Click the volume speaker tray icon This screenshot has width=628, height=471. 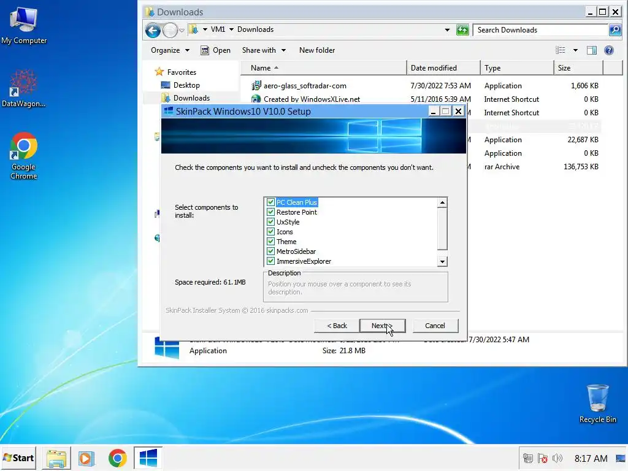557,458
